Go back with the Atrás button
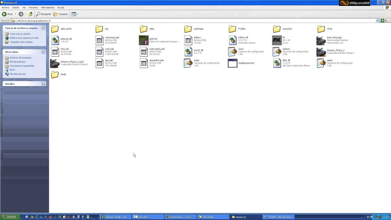The width and height of the screenshot is (391, 220). (x=8, y=14)
